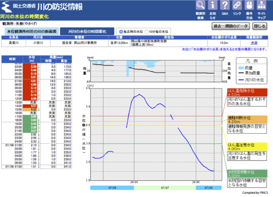Click the 07/06 date bar segment
This screenshot has height=197, width=273.
coord(112,188)
